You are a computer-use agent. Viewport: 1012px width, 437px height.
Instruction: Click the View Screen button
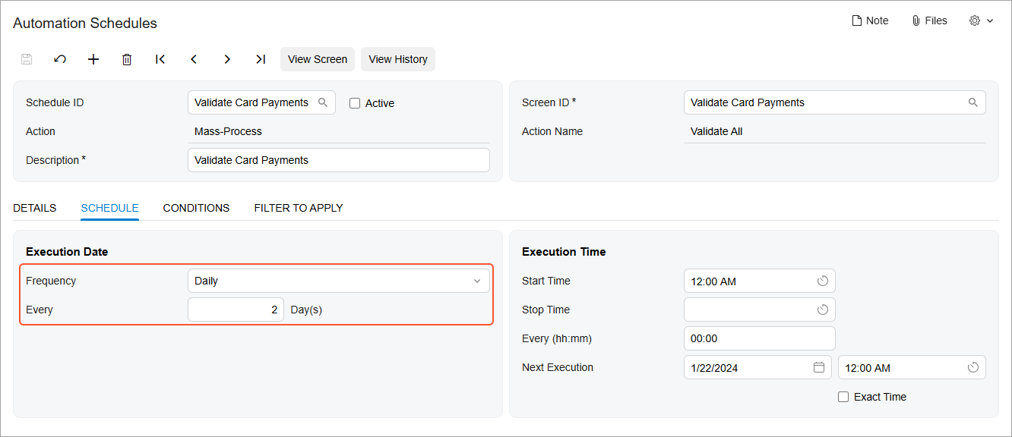317,59
